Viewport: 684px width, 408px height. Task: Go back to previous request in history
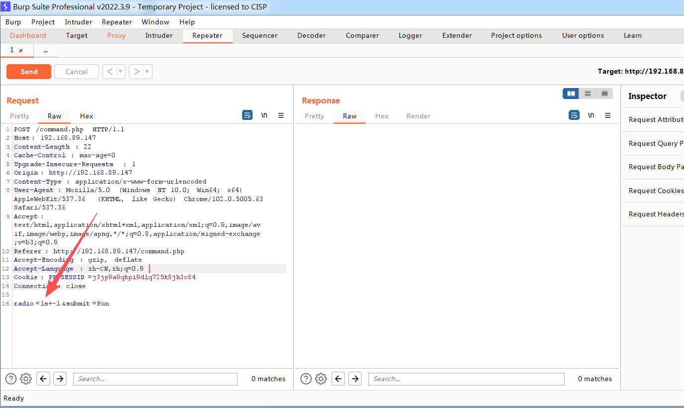pyautogui.click(x=110, y=72)
